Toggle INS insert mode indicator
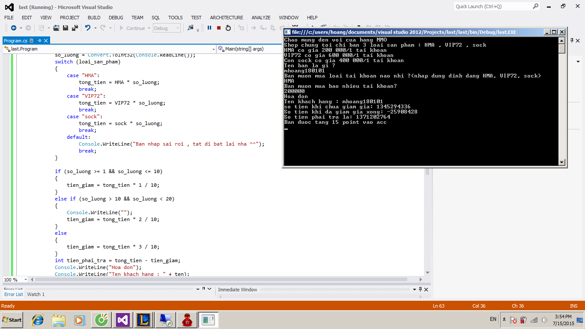 pyautogui.click(x=573, y=306)
